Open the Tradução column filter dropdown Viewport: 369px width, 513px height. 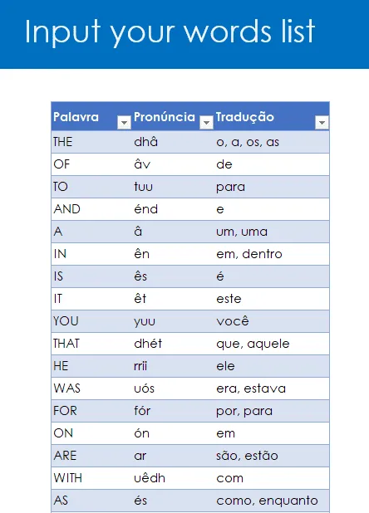tap(322, 122)
